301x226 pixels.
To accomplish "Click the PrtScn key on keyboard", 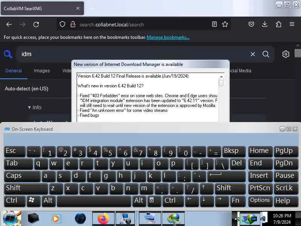I will 260,189.
